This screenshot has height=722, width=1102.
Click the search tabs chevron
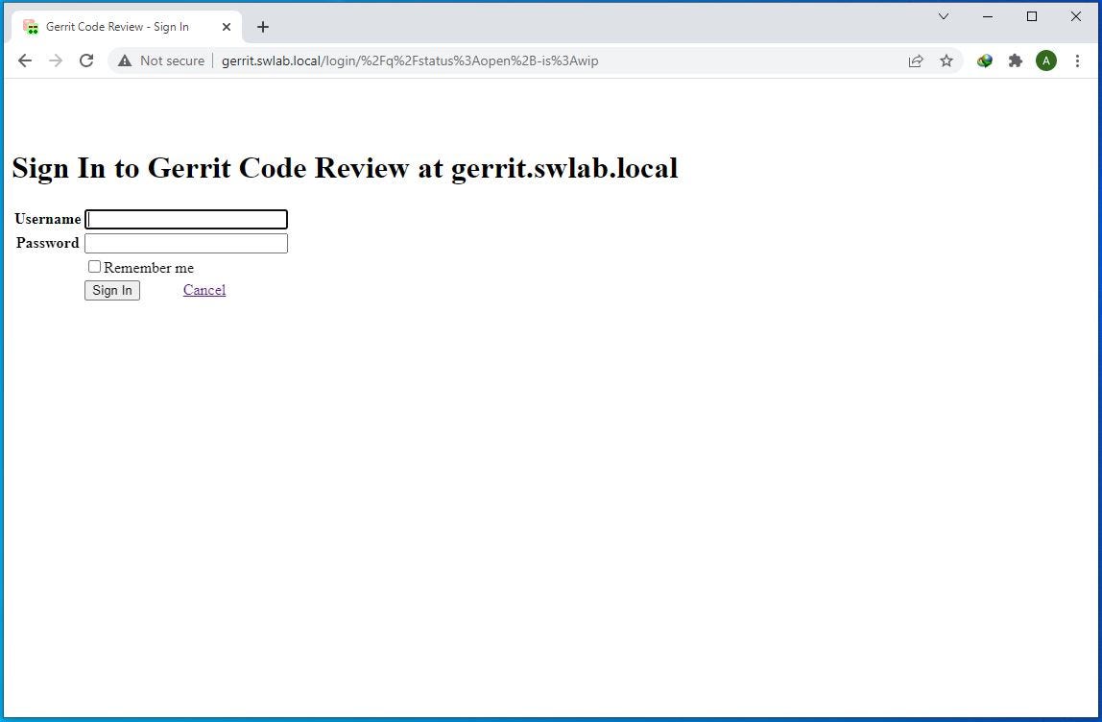pyautogui.click(x=944, y=16)
